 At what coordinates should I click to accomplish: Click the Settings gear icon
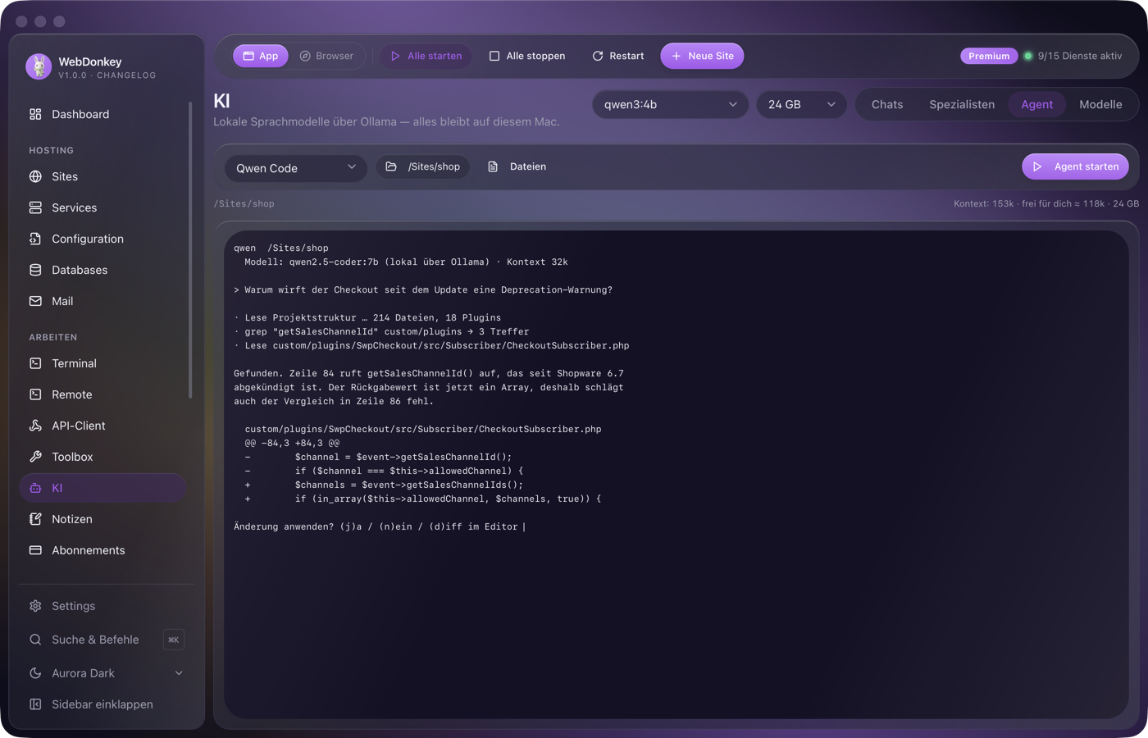pos(35,606)
